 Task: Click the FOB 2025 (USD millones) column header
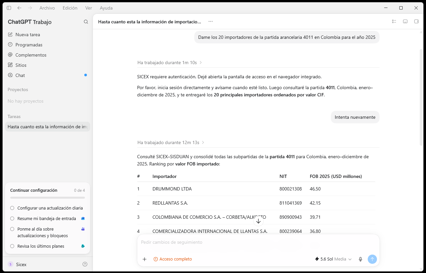pyautogui.click(x=336, y=176)
